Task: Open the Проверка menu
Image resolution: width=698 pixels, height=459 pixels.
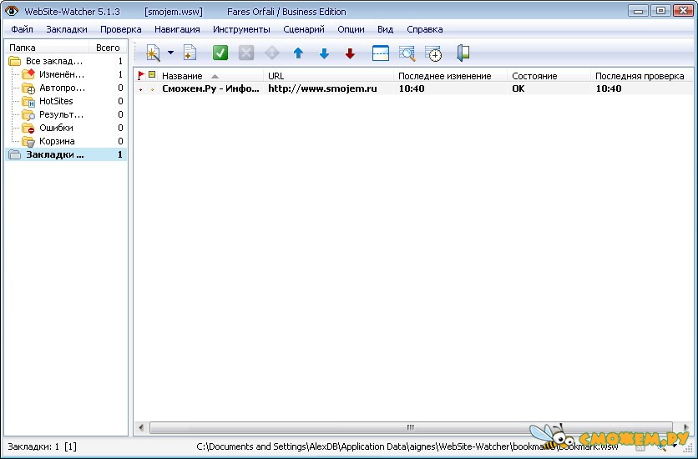Action: click(120, 29)
